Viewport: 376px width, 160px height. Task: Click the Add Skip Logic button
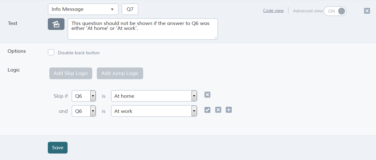pyautogui.click(x=71, y=73)
